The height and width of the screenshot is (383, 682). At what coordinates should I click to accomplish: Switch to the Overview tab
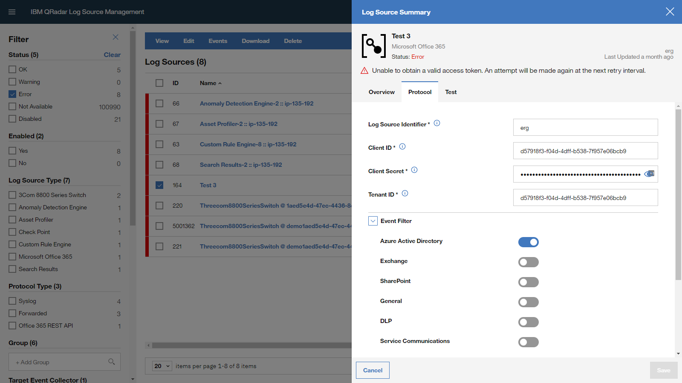pyautogui.click(x=381, y=92)
